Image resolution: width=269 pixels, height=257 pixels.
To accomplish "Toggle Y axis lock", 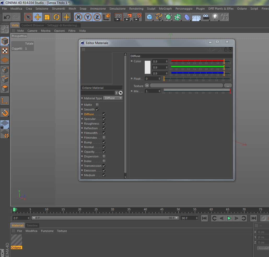I will [x=88, y=17].
